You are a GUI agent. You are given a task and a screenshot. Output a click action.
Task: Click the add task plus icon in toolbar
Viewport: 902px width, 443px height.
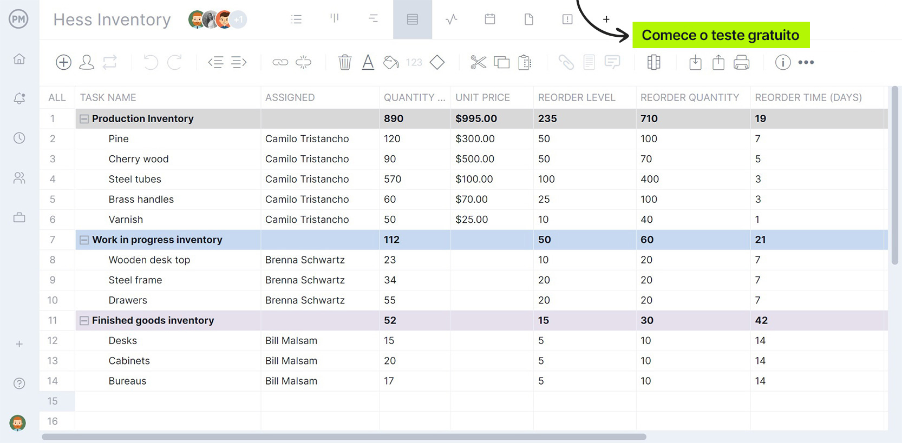(x=63, y=62)
